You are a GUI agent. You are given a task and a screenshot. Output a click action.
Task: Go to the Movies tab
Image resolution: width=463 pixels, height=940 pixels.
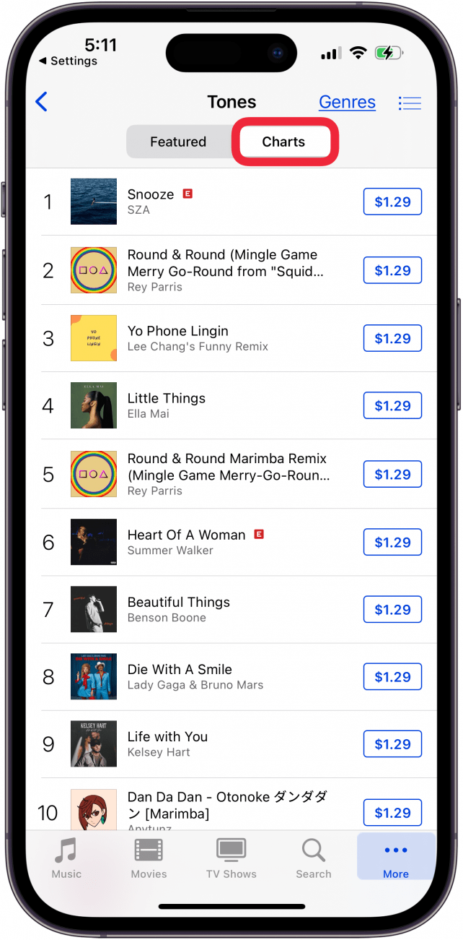[x=149, y=858]
